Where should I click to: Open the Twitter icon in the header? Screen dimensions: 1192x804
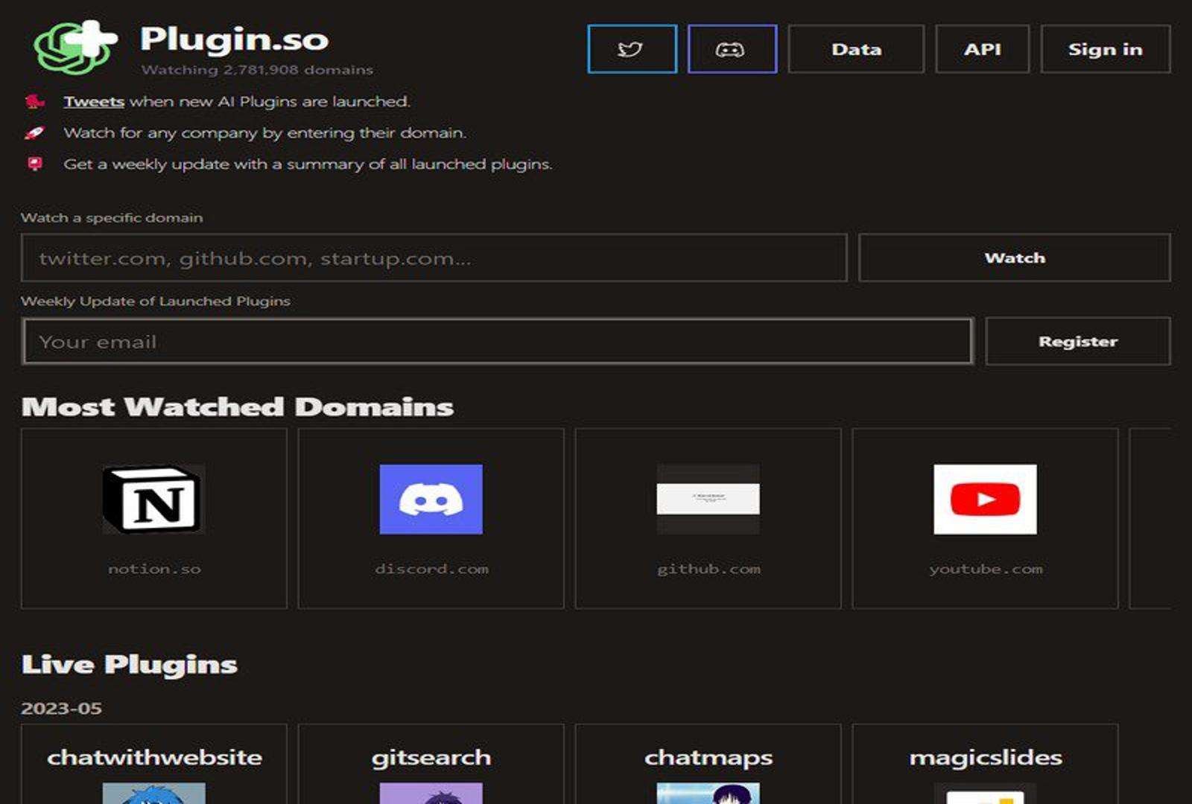(x=630, y=48)
